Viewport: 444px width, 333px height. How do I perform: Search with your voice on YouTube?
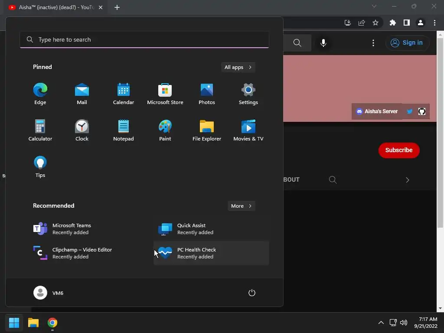click(323, 43)
